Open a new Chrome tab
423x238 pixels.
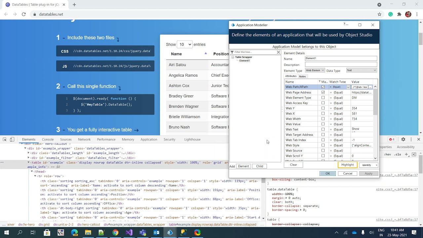pos(74,5)
